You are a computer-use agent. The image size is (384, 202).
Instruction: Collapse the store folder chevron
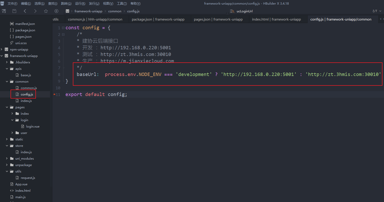[7, 146]
